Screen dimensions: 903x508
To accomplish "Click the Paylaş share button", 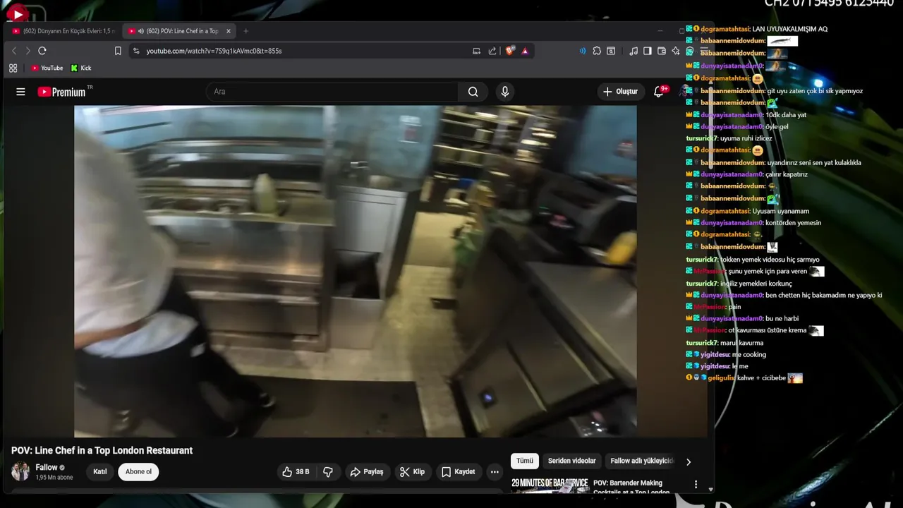I will pyautogui.click(x=367, y=471).
